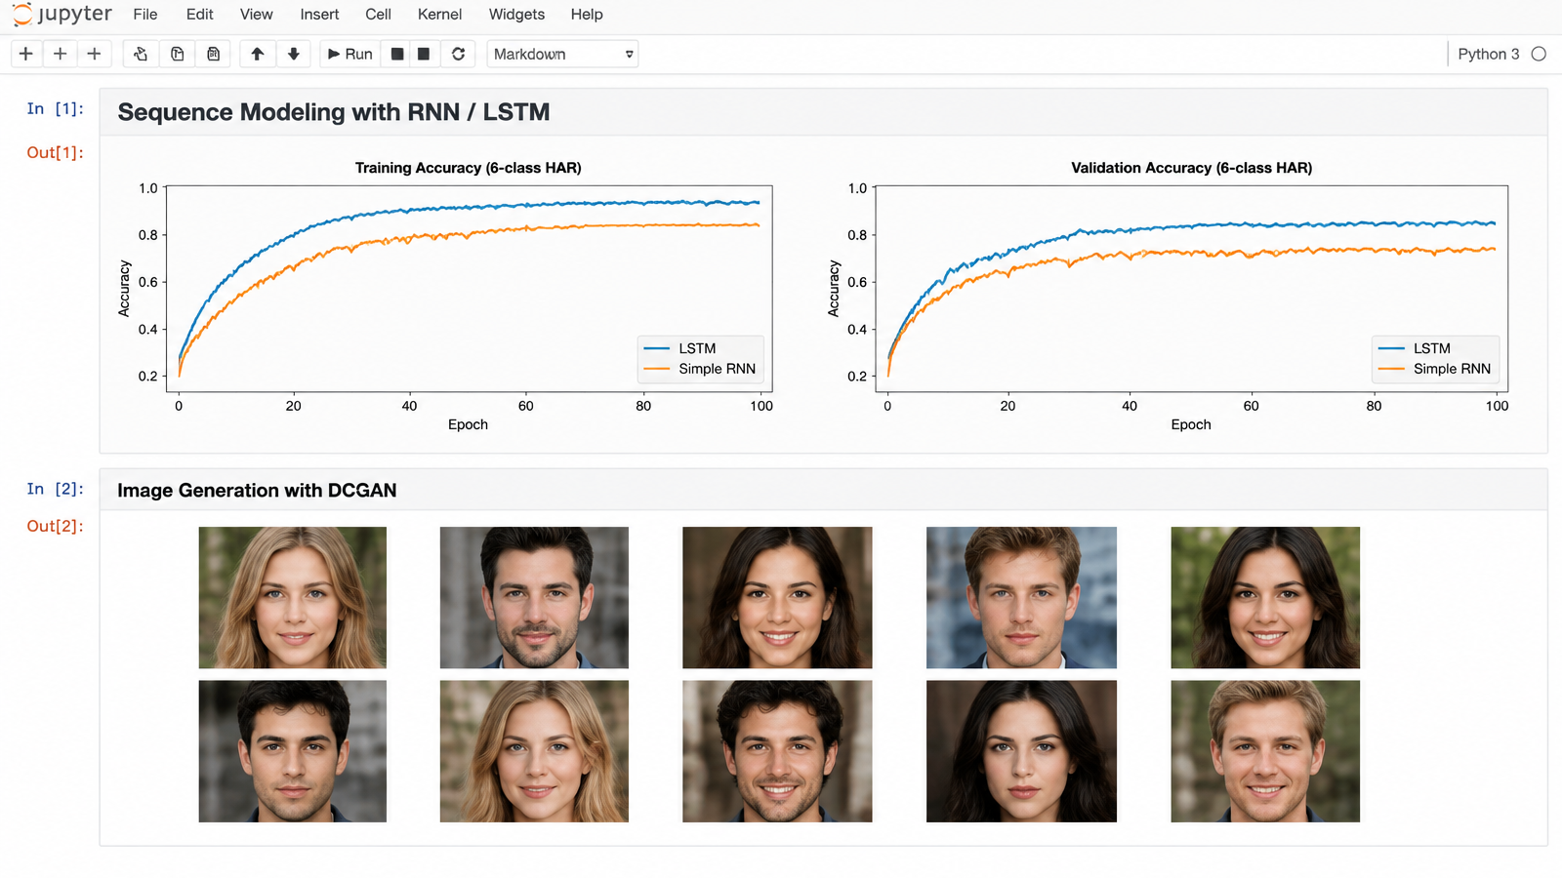Viewport: 1562px width, 878px height.
Task: Click the Out[2]: output prompt
Action: pyautogui.click(x=55, y=526)
